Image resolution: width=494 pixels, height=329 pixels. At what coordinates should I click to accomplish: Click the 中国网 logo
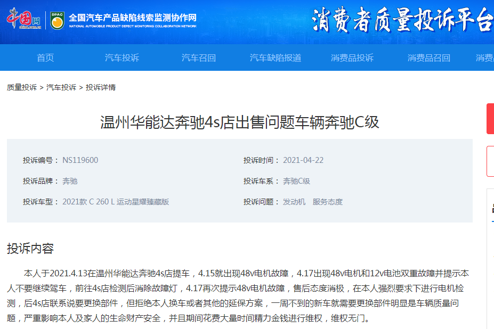24,19
